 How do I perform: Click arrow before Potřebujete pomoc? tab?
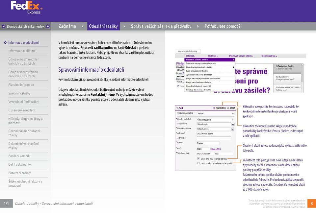(x=198, y=26)
